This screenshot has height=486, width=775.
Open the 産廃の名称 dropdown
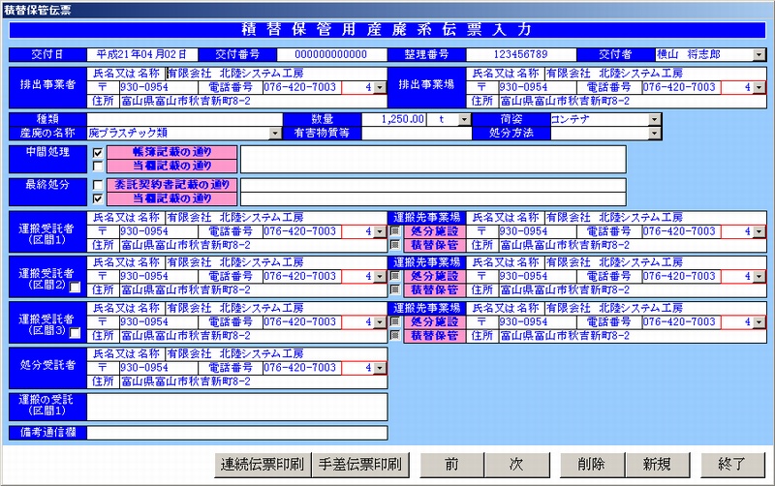(x=276, y=133)
